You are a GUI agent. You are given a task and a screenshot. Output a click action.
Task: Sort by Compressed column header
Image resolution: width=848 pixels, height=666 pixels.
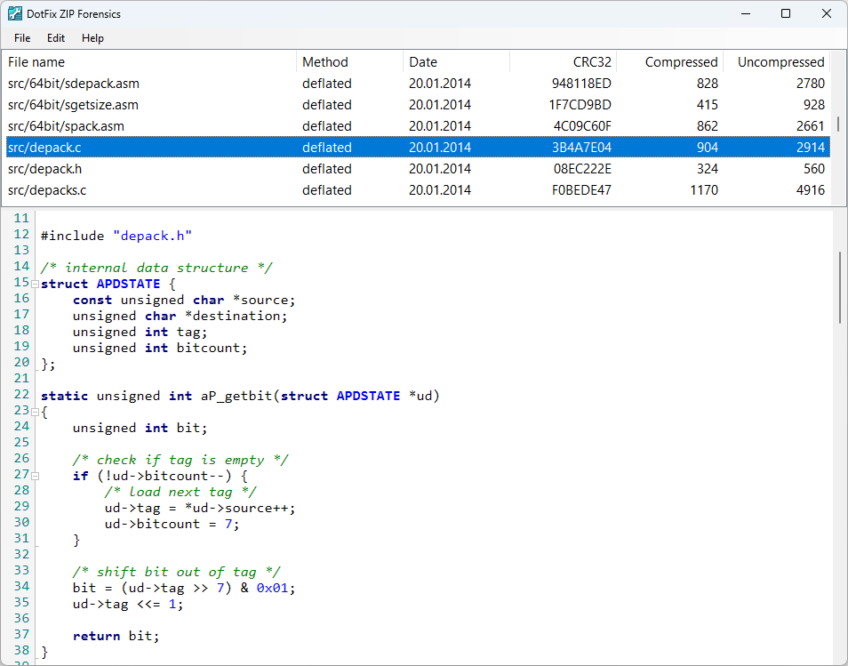coord(669,62)
